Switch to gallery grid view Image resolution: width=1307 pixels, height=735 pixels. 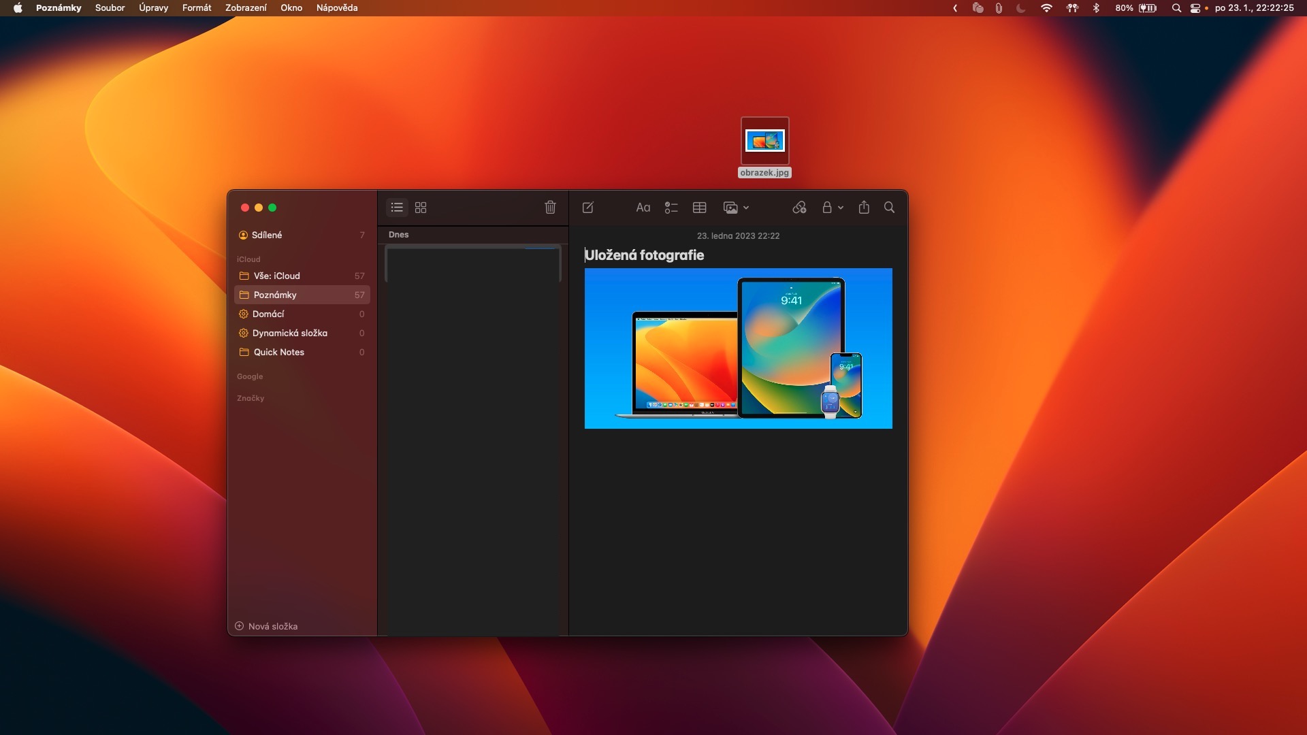pos(421,208)
